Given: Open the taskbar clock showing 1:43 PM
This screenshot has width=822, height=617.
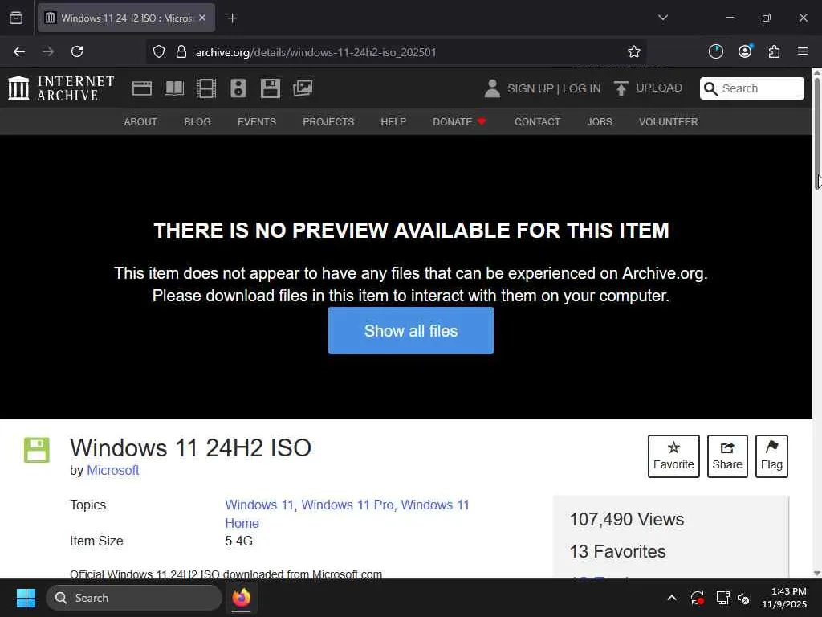Looking at the screenshot, I should 784,598.
